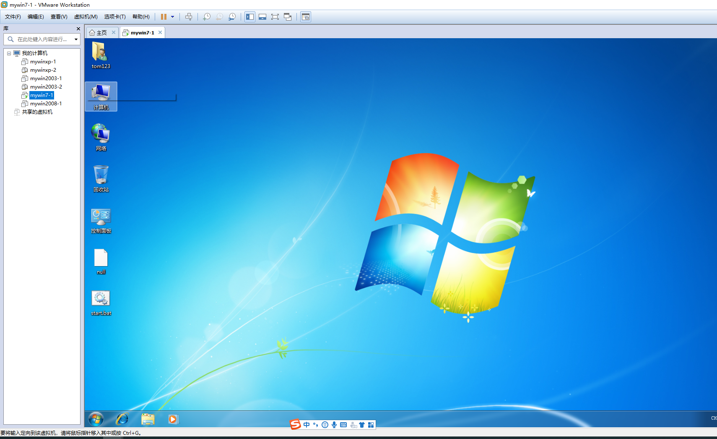Open the Sogou toolbox grid icon

coord(371,425)
